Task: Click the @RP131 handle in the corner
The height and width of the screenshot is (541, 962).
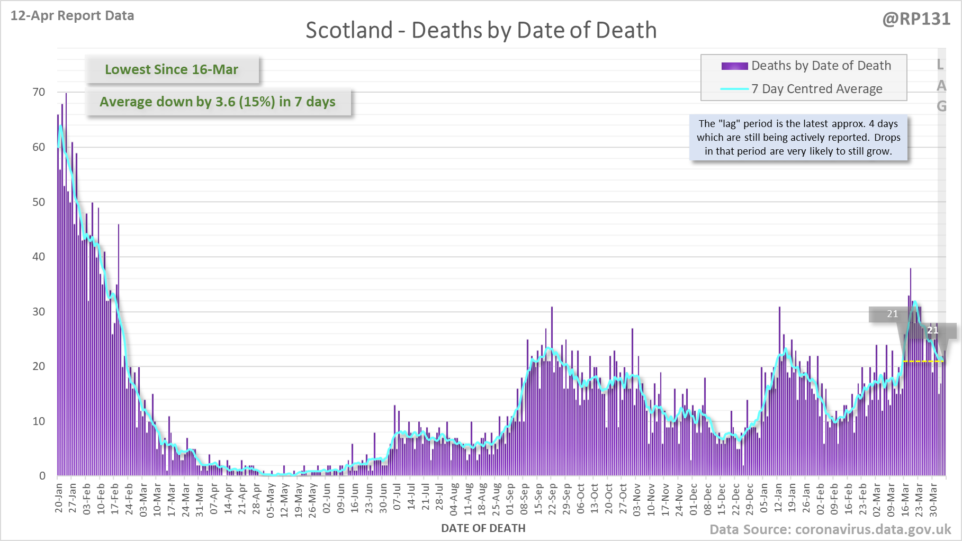Action: (x=916, y=19)
